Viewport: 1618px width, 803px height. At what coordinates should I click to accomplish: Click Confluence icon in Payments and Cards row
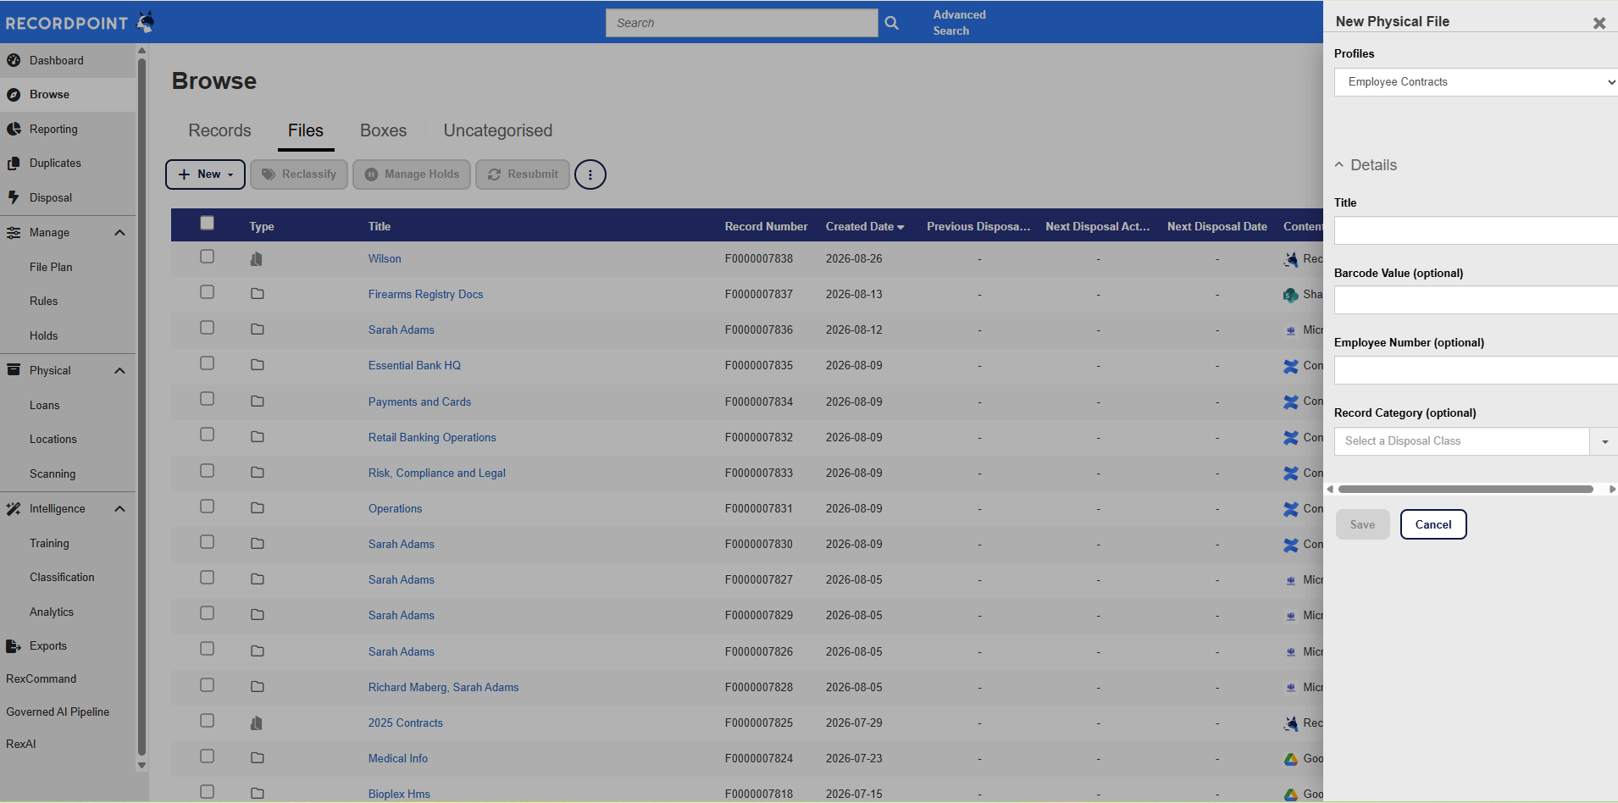pyautogui.click(x=1291, y=401)
